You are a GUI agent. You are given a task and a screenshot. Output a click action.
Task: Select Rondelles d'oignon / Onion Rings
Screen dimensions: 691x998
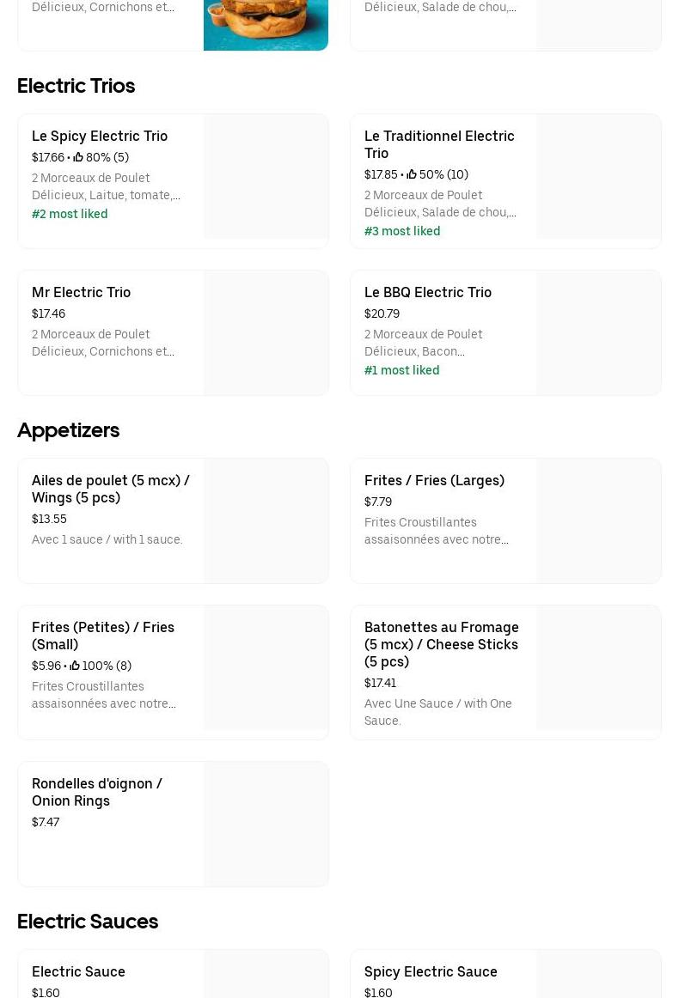coord(97,792)
